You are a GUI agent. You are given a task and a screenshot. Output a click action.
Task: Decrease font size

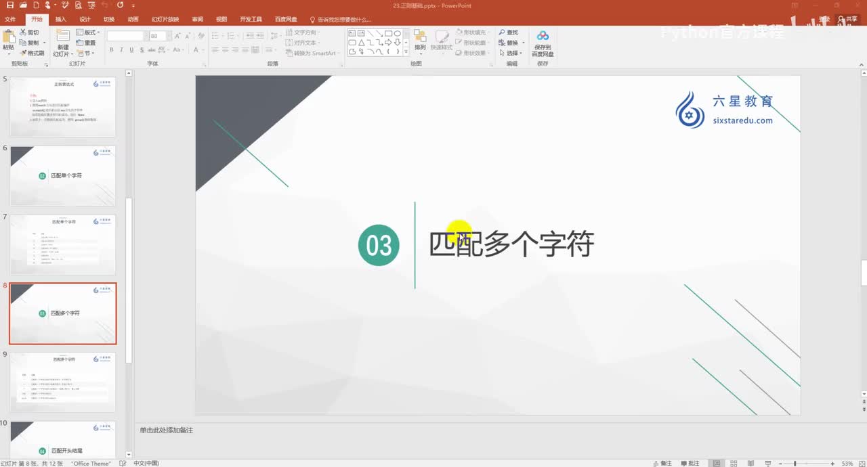[189, 36]
